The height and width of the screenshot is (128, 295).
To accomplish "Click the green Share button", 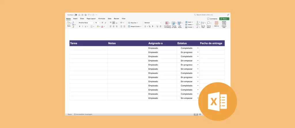I will point(224,19).
